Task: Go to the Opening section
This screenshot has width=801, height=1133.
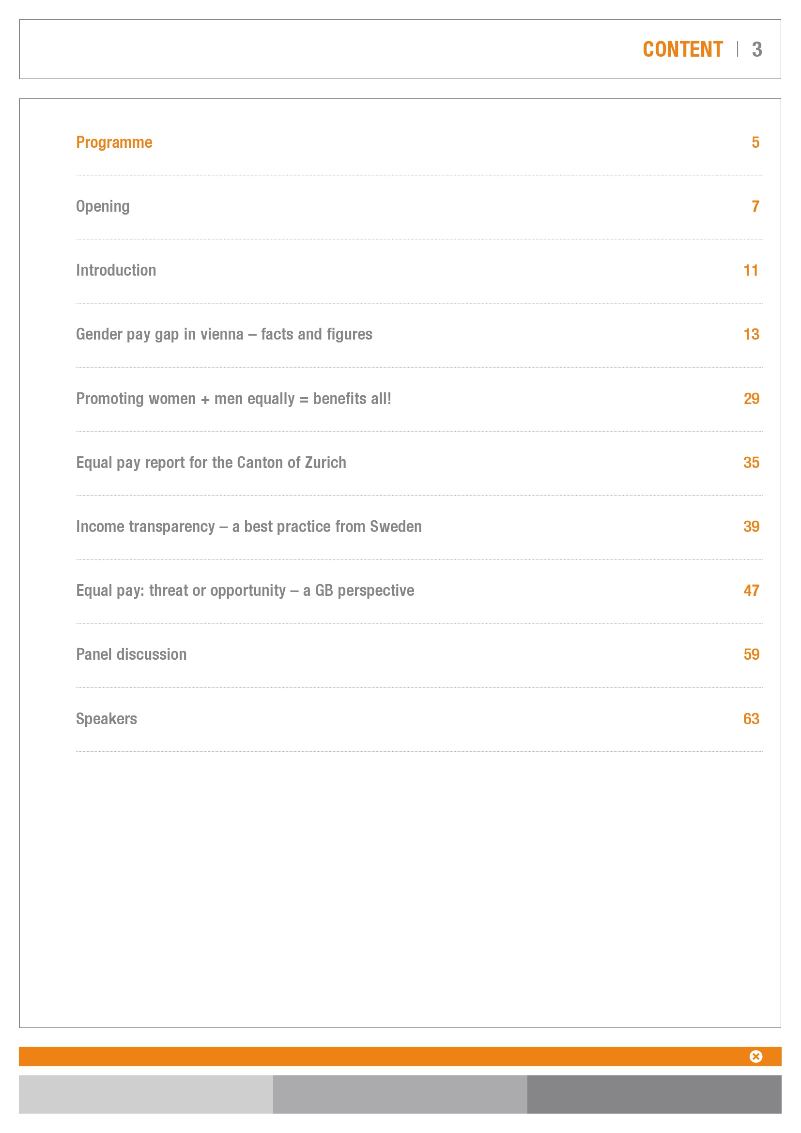Action: point(103,206)
